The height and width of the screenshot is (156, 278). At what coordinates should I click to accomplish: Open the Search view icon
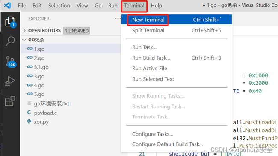[x=10, y=41]
